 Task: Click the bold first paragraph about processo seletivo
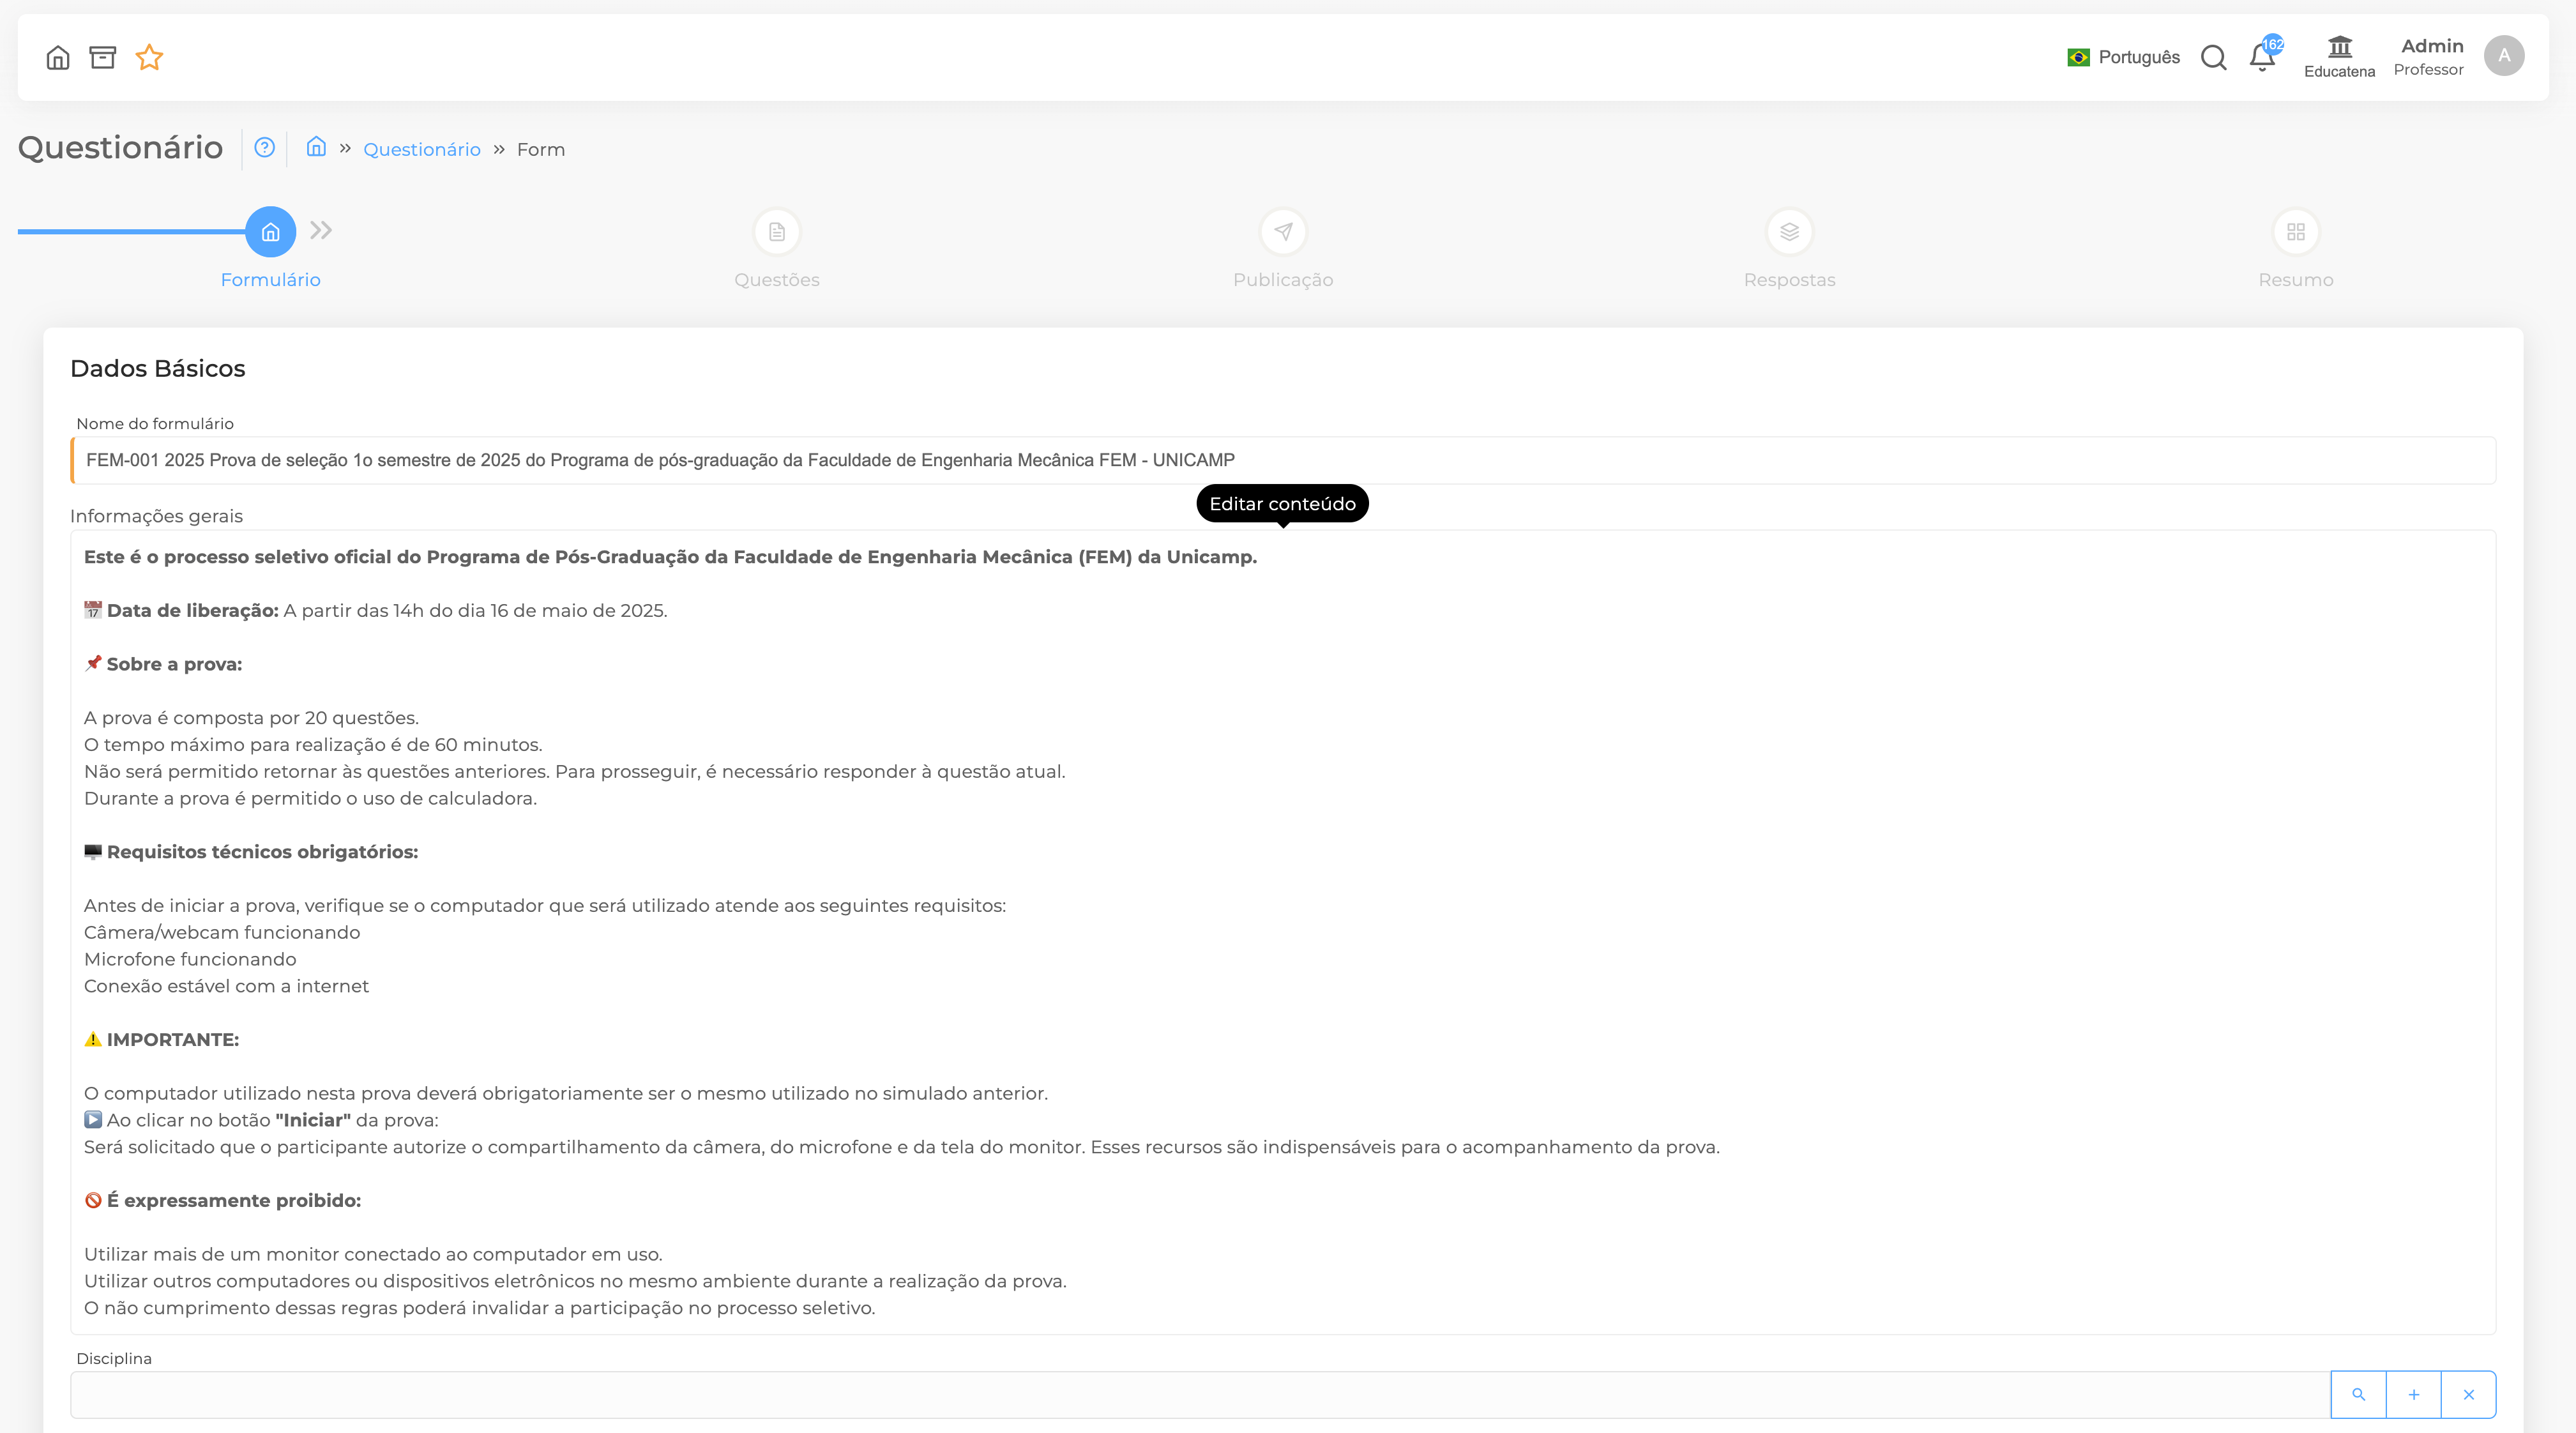pyautogui.click(x=670, y=557)
